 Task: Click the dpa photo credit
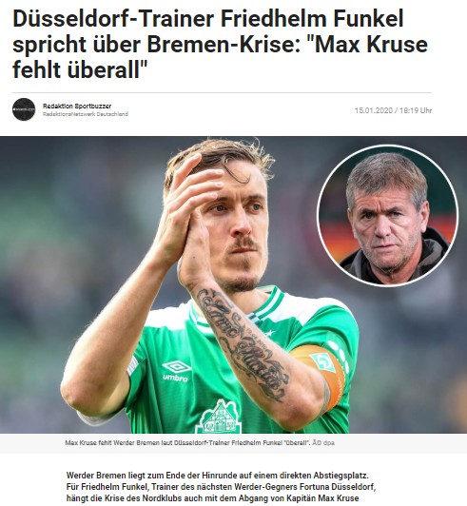(x=323, y=443)
